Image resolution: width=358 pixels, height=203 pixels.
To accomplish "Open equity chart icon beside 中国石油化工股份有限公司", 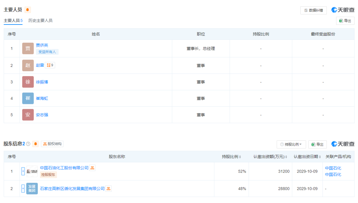I will pos(92,168).
